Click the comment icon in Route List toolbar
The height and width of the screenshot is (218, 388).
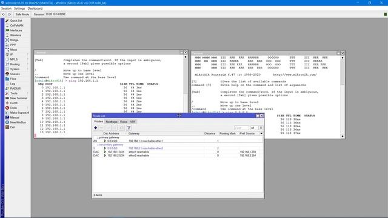tap(122, 128)
